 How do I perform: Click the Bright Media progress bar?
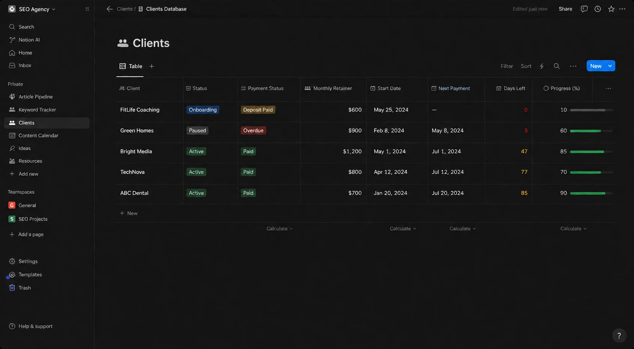coord(591,152)
